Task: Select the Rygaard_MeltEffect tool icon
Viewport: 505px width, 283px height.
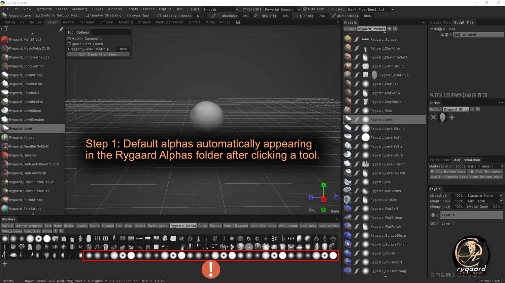Action: click(5, 39)
